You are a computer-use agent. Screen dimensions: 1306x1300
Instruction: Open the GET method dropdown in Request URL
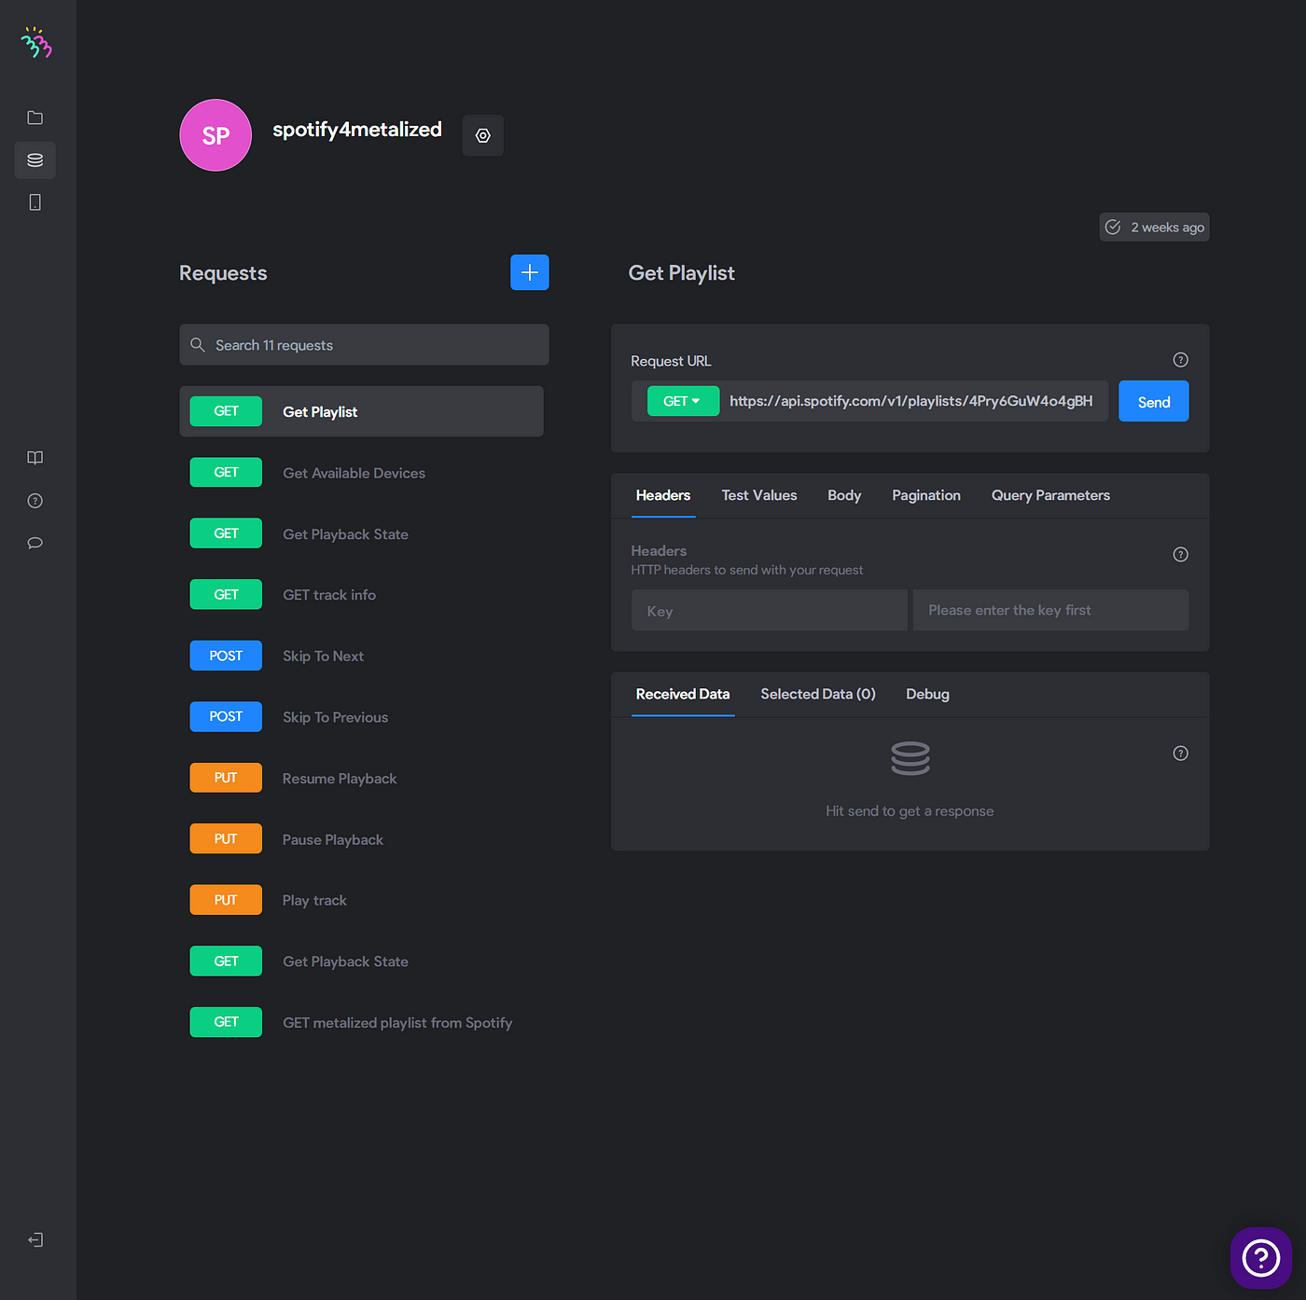683,401
